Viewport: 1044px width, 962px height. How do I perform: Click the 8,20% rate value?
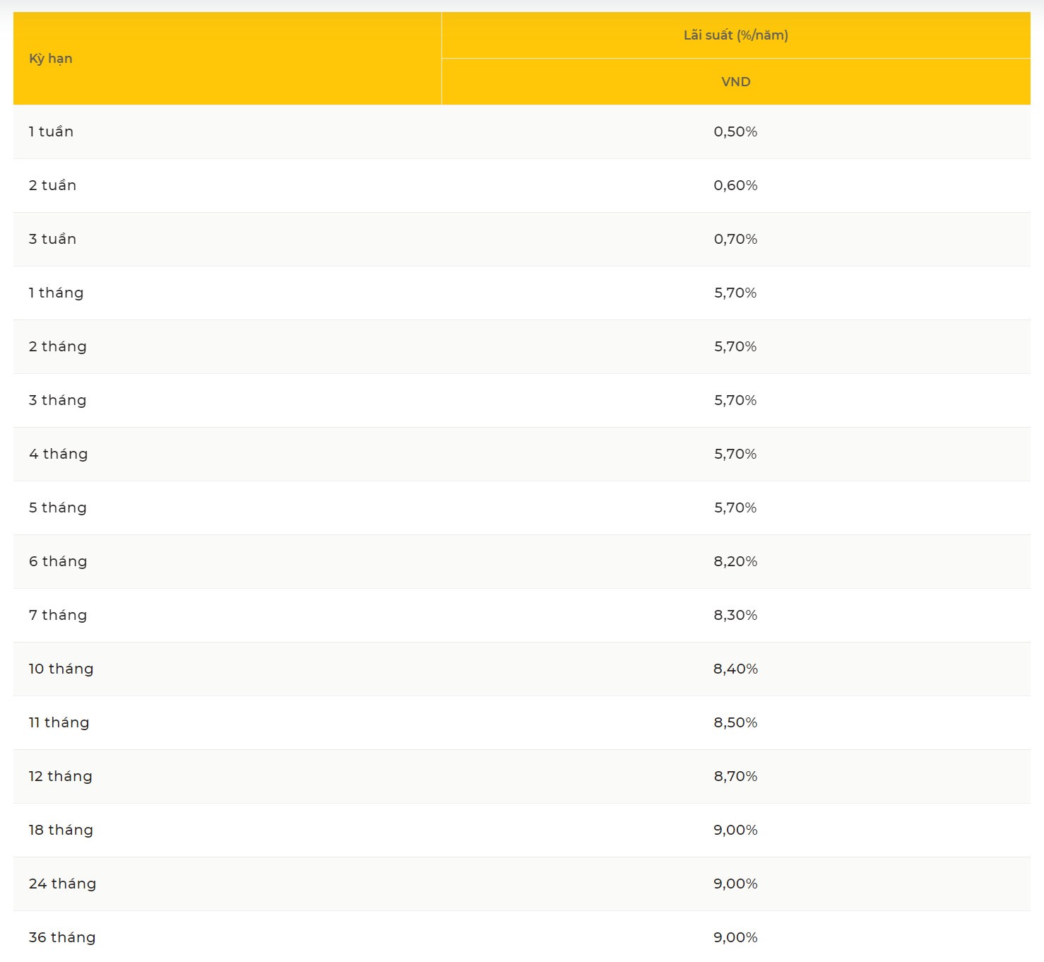pyautogui.click(x=735, y=561)
